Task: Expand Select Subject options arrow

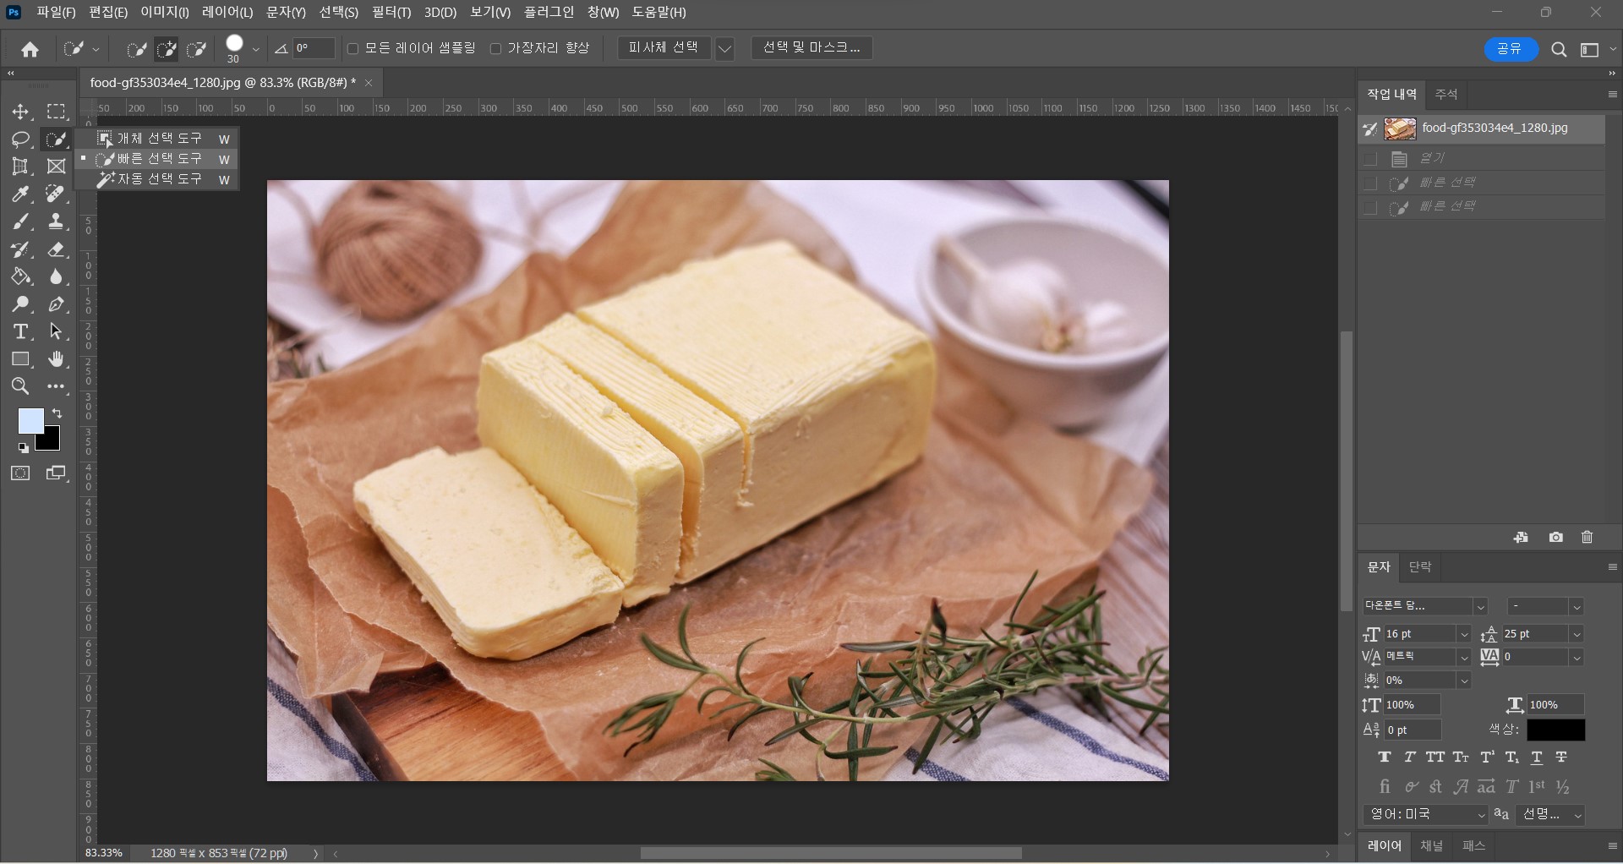Action: tap(724, 49)
